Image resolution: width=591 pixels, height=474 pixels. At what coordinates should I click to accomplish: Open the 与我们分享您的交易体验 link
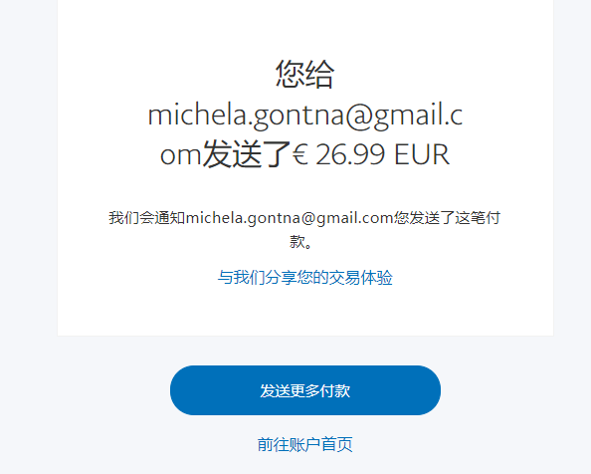tap(304, 278)
